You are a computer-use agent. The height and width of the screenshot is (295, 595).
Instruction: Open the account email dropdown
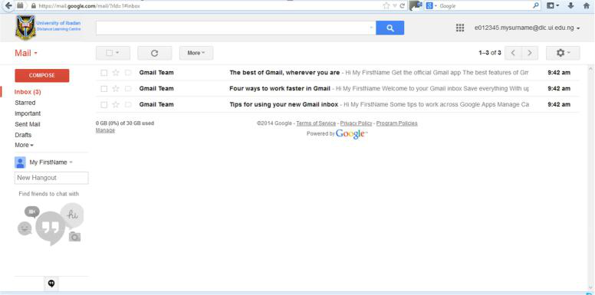(x=527, y=28)
